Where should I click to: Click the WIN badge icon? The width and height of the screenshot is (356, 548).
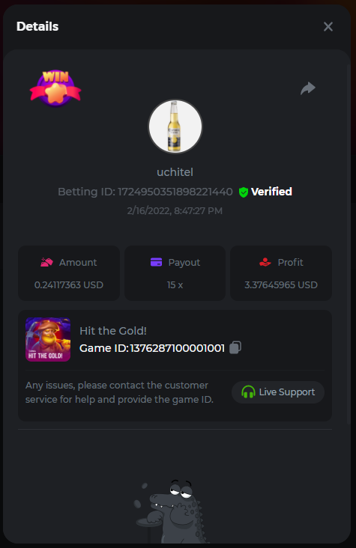coord(55,88)
